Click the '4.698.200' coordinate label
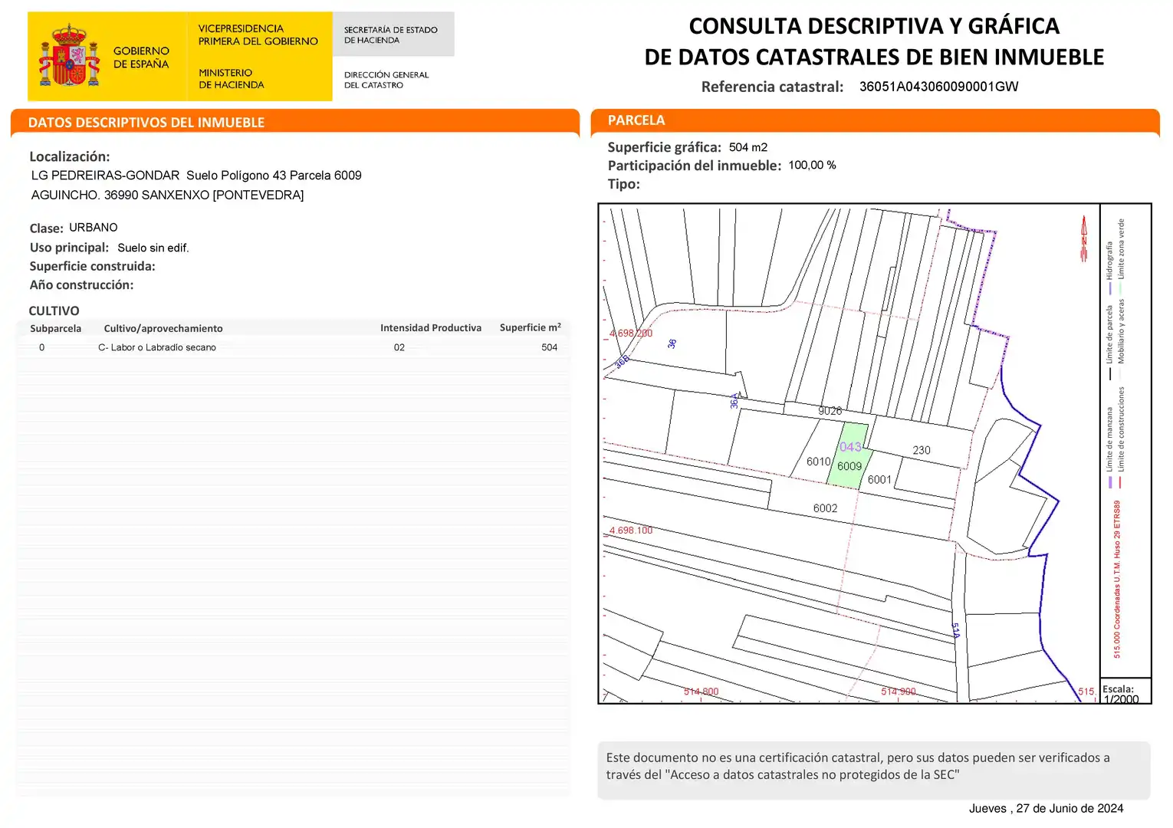The width and height of the screenshot is (1173, 828). pos(631,333)
